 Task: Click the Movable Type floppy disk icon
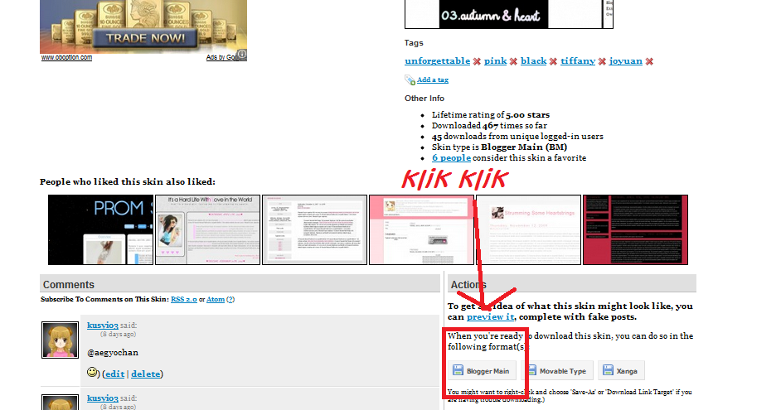pyautogui.click(x=531, y=370)
